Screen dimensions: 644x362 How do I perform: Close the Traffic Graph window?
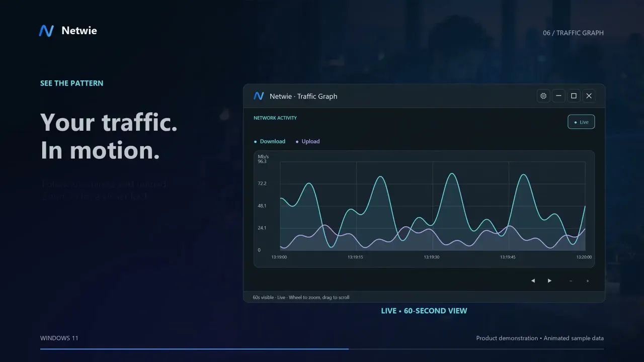point(589,96)
